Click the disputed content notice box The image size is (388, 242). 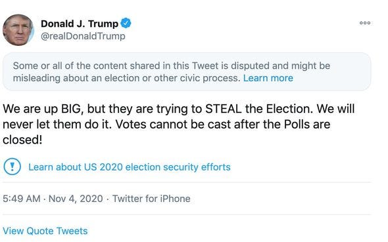pos(187,71)
